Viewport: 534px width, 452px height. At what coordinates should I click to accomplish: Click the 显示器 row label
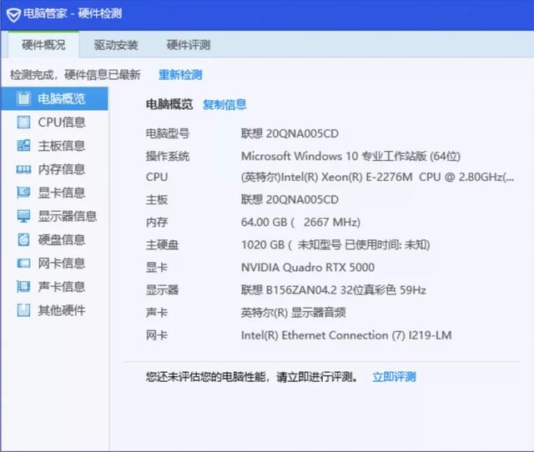[x=162, y=290]
